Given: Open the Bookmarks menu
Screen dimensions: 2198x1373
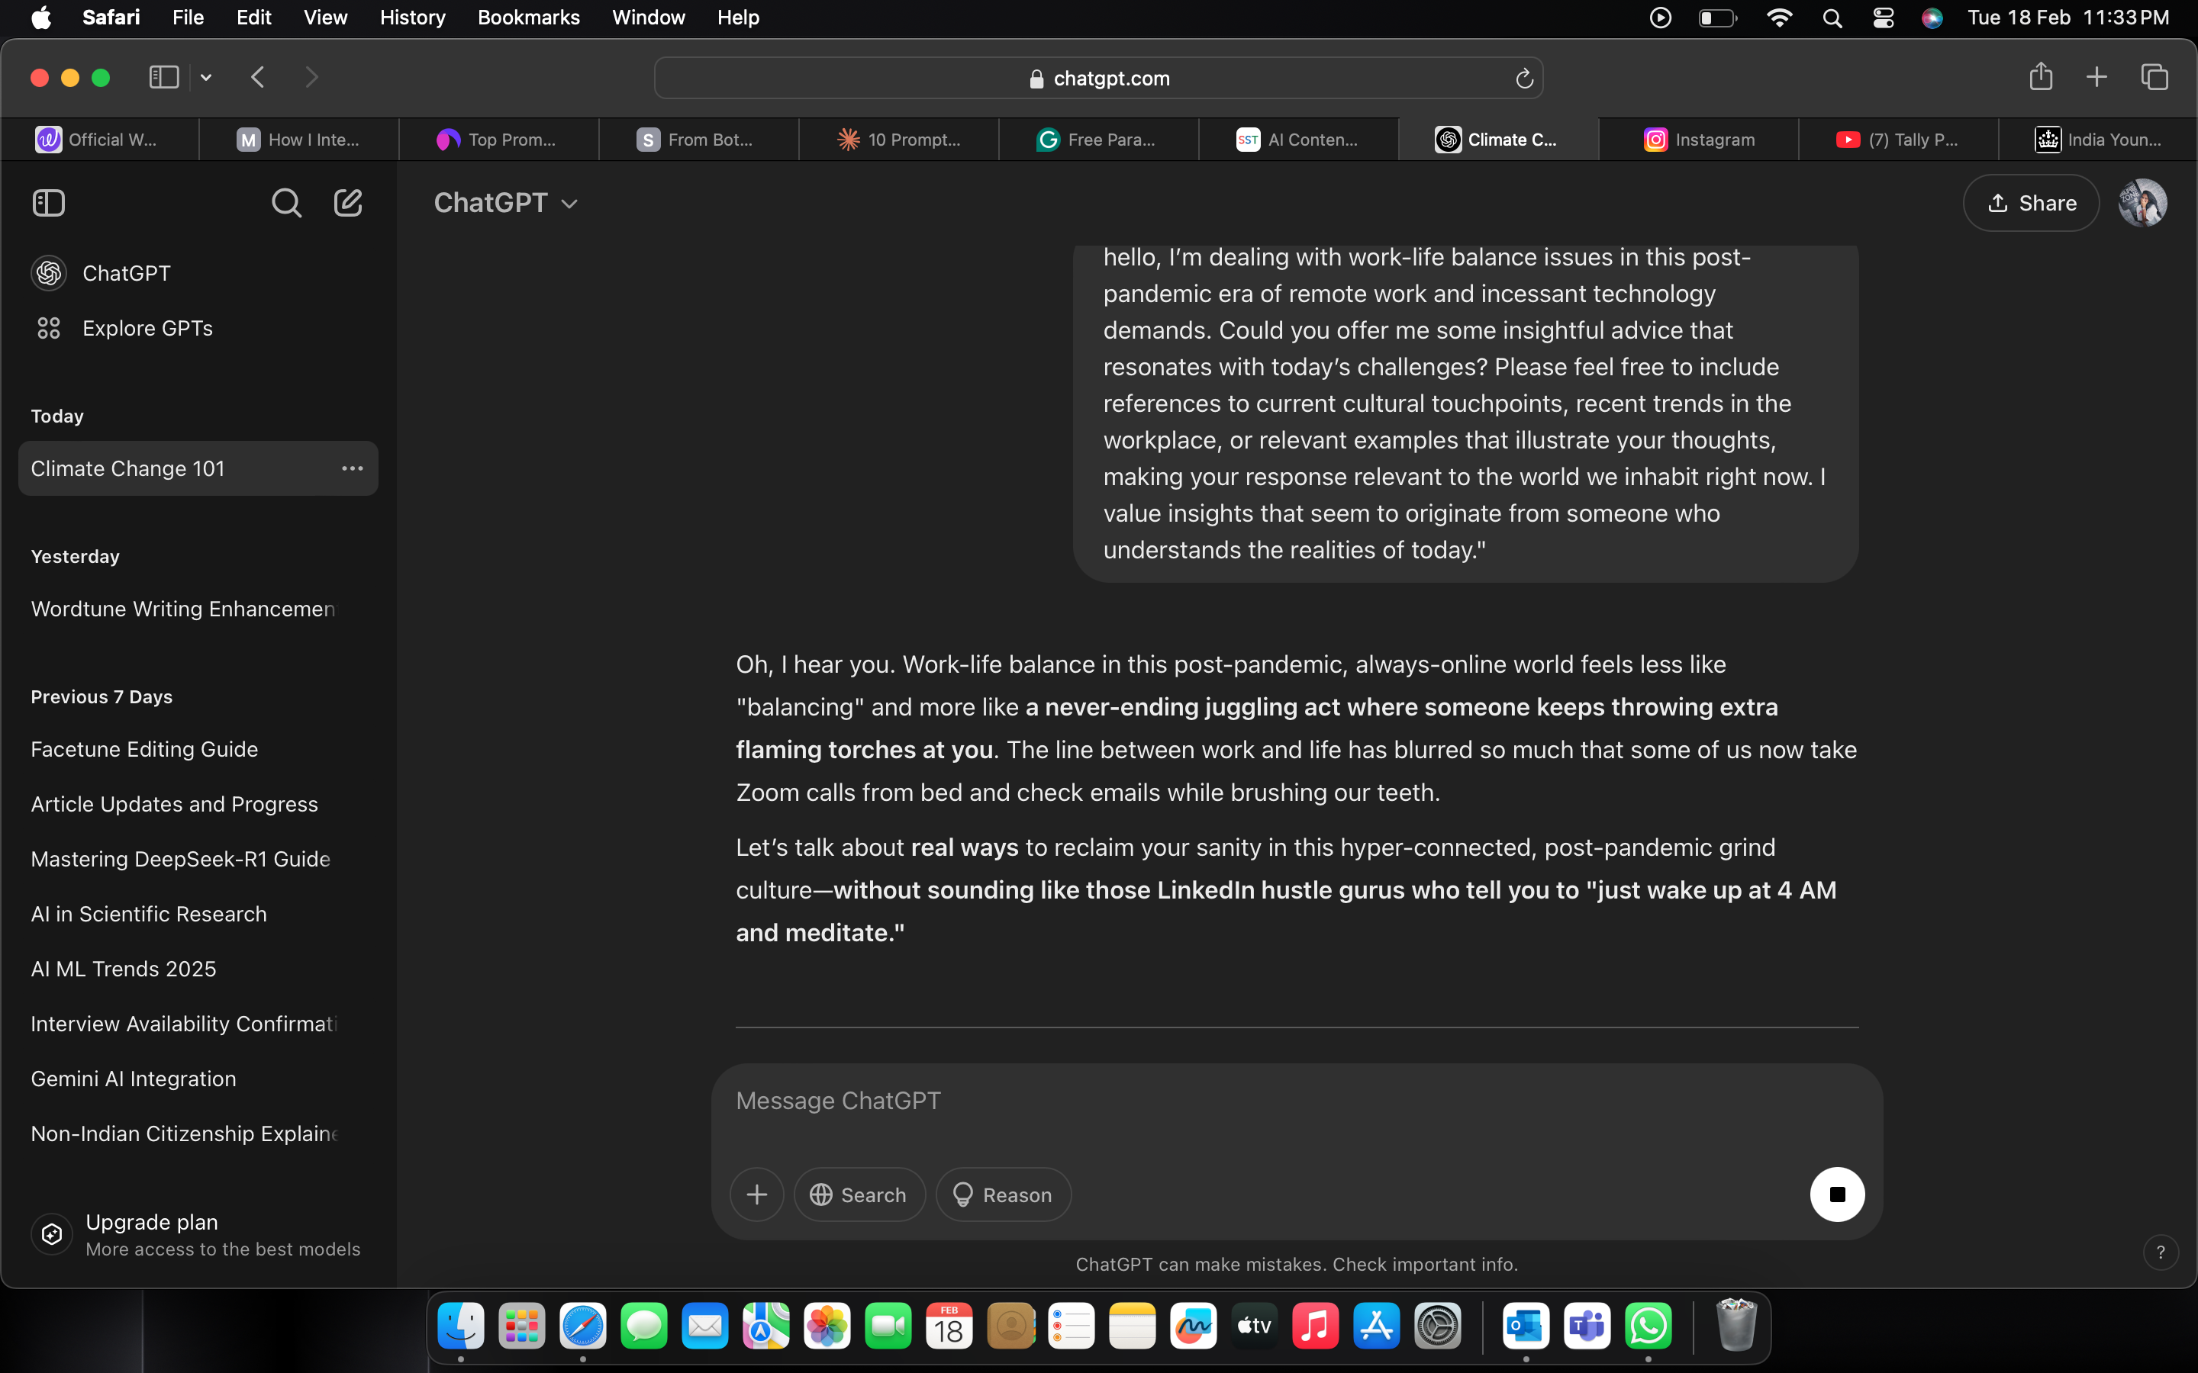Looking at the screenshot, I should tap(529, 18).
